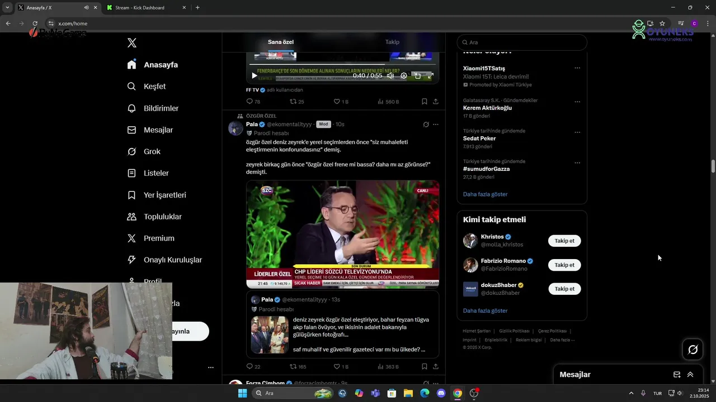The height and width of the screenshot is (402, 716).
Task: Show more follow suggestions link
Action: [485, 311]
